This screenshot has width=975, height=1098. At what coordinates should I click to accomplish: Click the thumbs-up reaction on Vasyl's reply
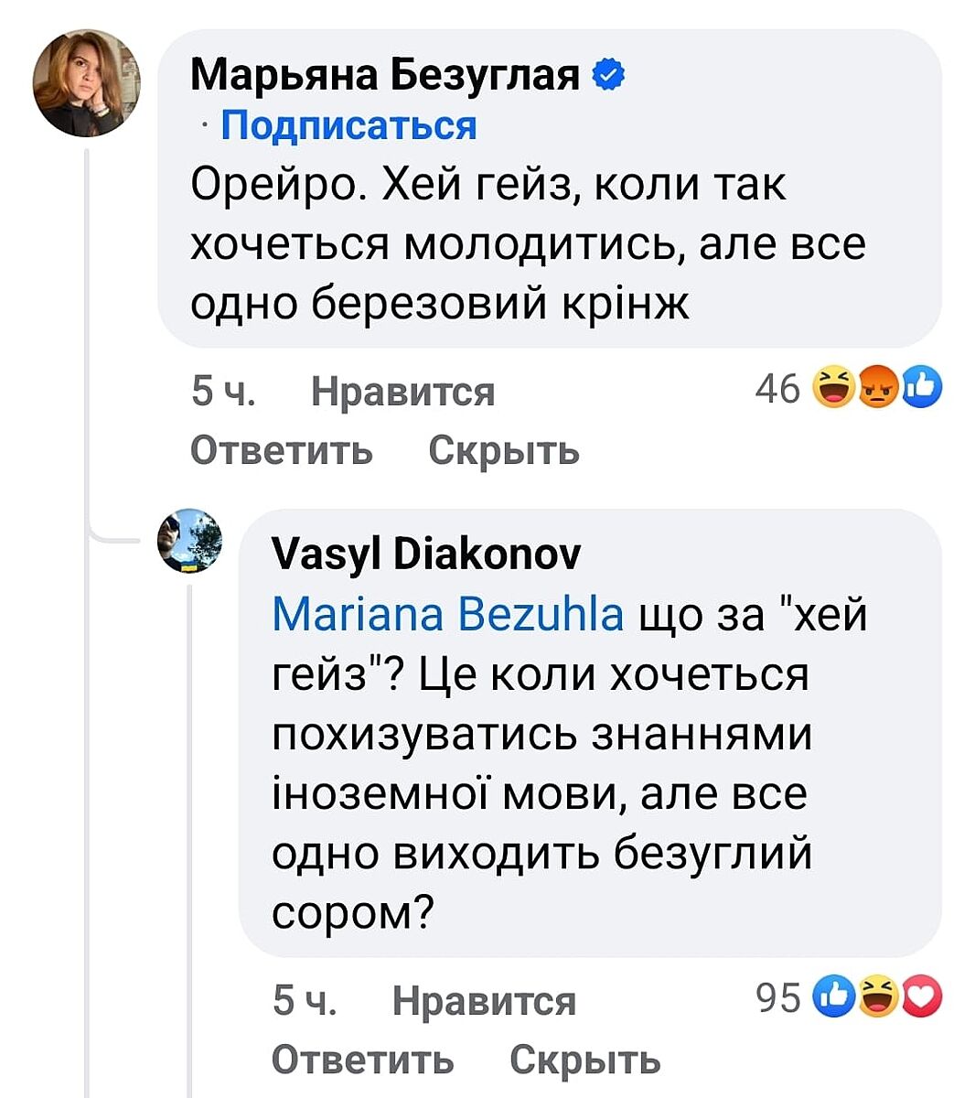click(x=835, y=996)
